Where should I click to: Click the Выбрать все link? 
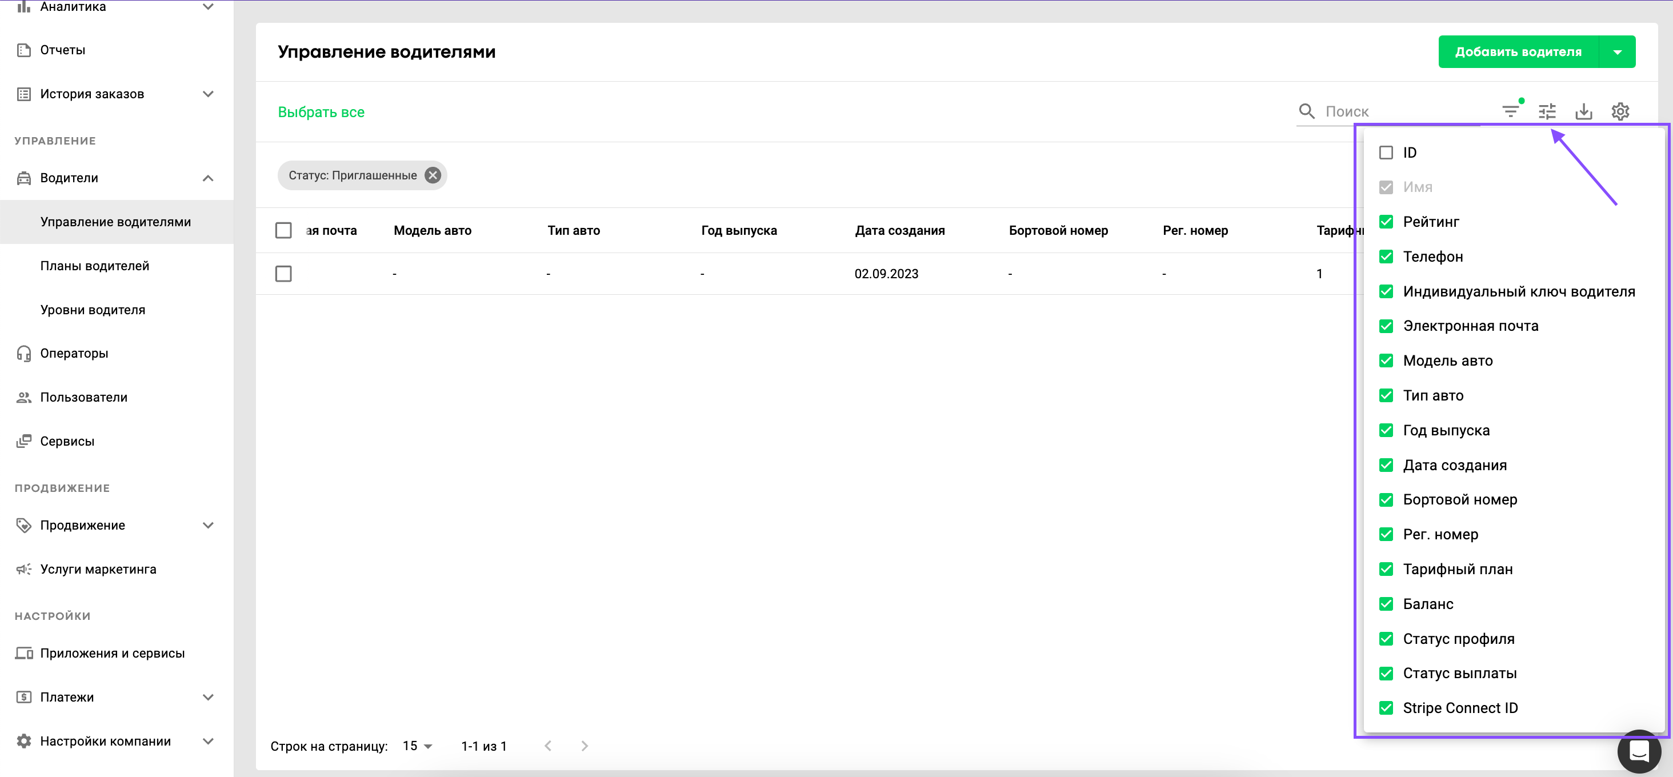[321, 111]
